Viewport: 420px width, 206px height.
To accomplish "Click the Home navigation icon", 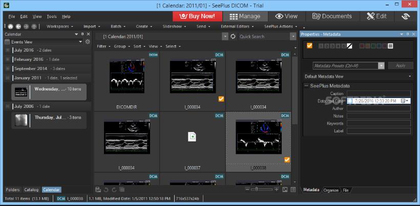I will (11, 26).
